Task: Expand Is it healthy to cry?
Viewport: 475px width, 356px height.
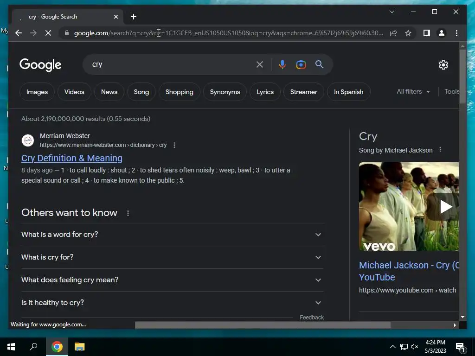Action: [172, 303]
